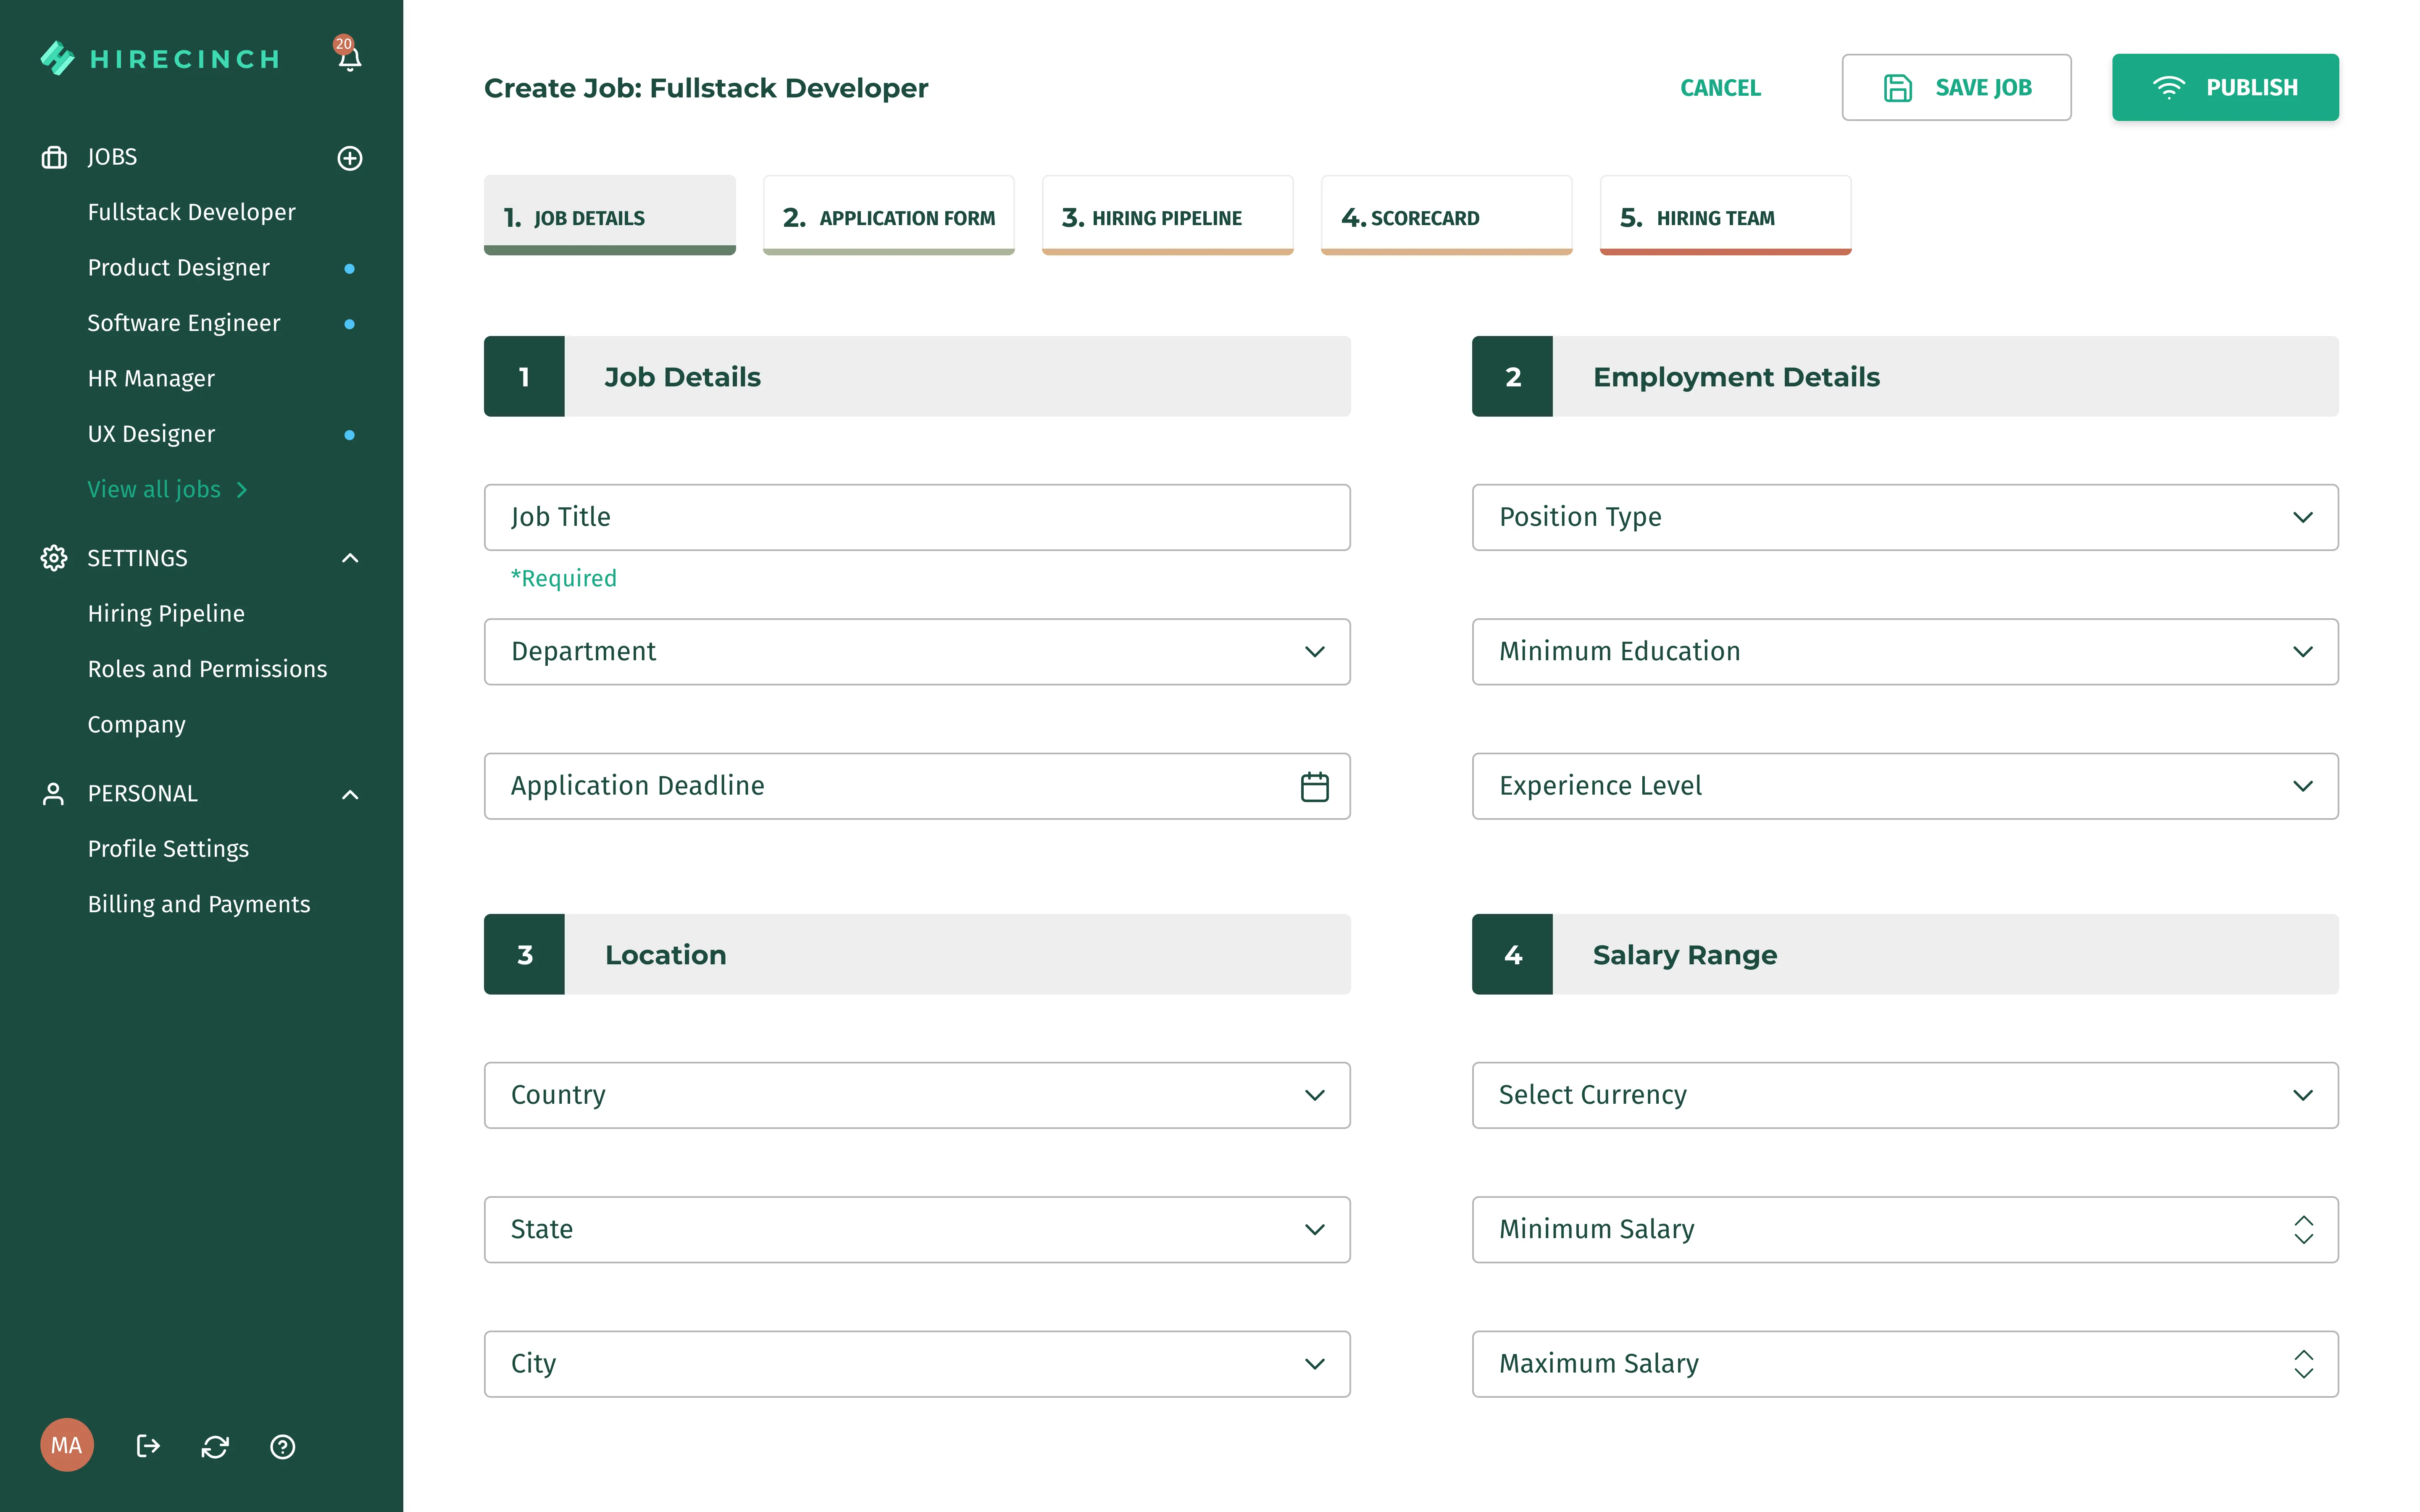This screenshot has width=2420, height=1512.
Task: Open Roles and Permissions settings
Action: [x=207, y=669]
